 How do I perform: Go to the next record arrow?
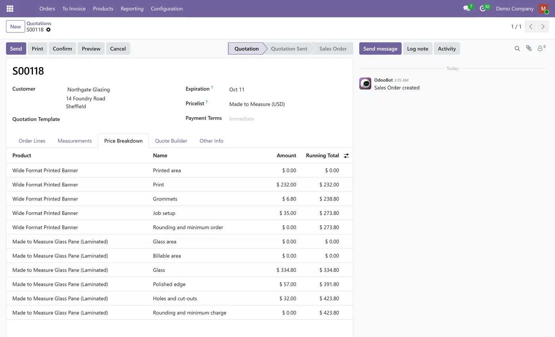pyautogui.click(x=543, y=27)
